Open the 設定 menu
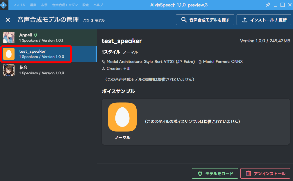Screen dimensions: 293x181 click(x=85, y=5)
